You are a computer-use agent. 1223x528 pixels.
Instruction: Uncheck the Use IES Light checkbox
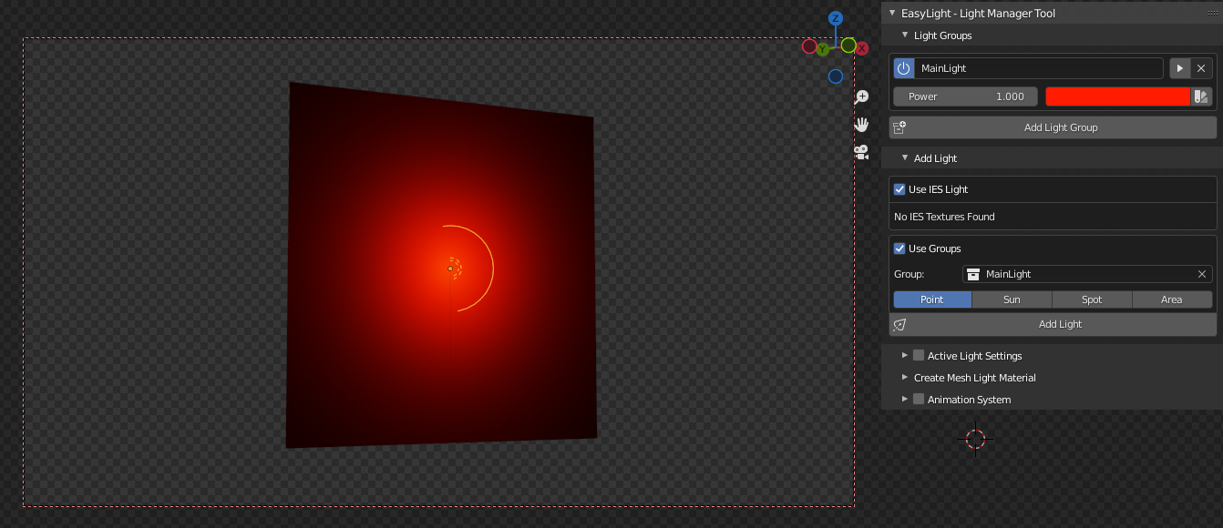pyautogui.click(x=899, y=189)
